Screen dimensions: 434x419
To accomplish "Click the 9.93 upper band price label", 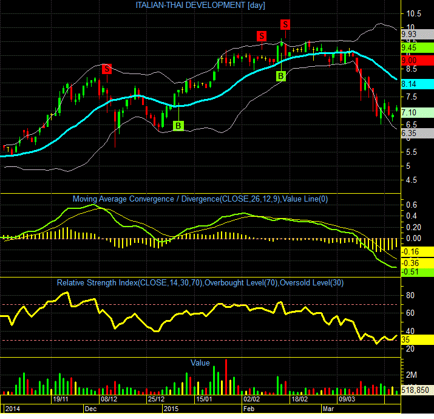I will pyautogui.click(x=418, y=34).
